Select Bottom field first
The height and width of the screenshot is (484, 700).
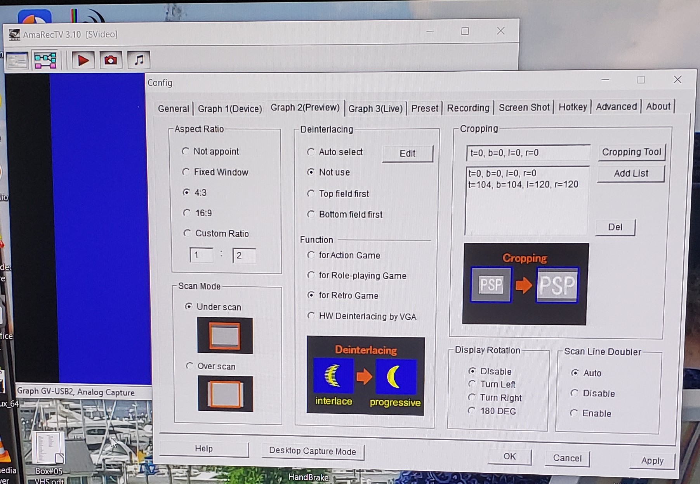click(345, 214)
